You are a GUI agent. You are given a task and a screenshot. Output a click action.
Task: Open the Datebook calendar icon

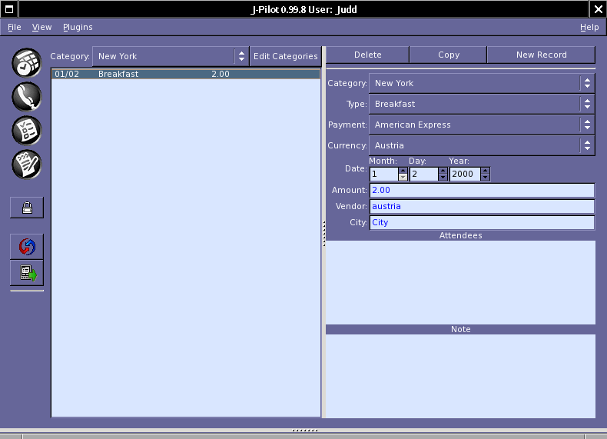click(27, 62)
